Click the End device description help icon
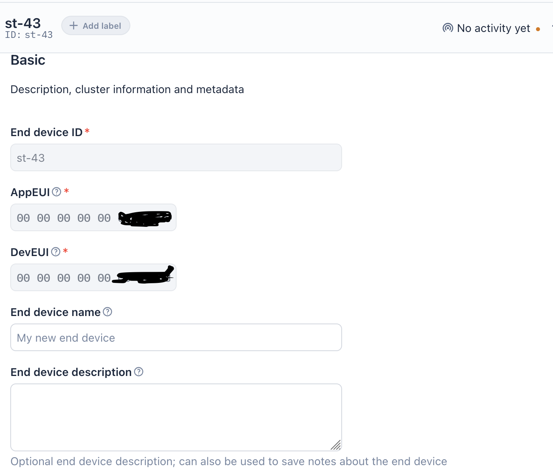 (139, 372)
